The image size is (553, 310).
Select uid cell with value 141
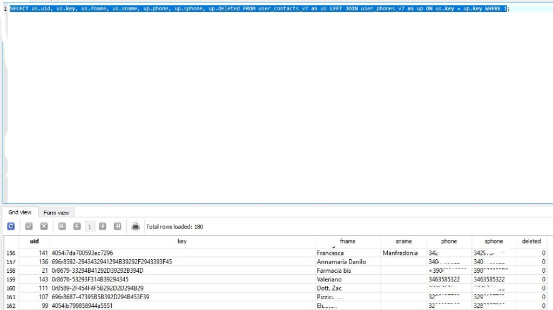[34, 253]
